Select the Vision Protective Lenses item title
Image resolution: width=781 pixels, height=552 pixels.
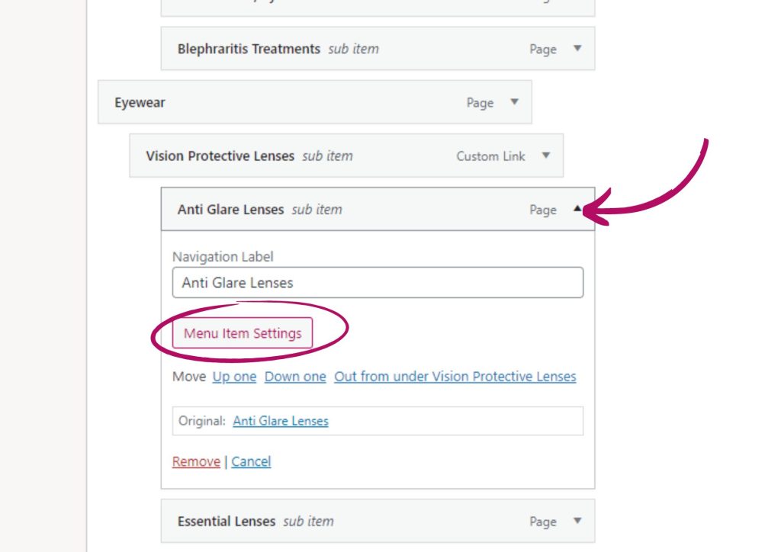click(220, 156)
